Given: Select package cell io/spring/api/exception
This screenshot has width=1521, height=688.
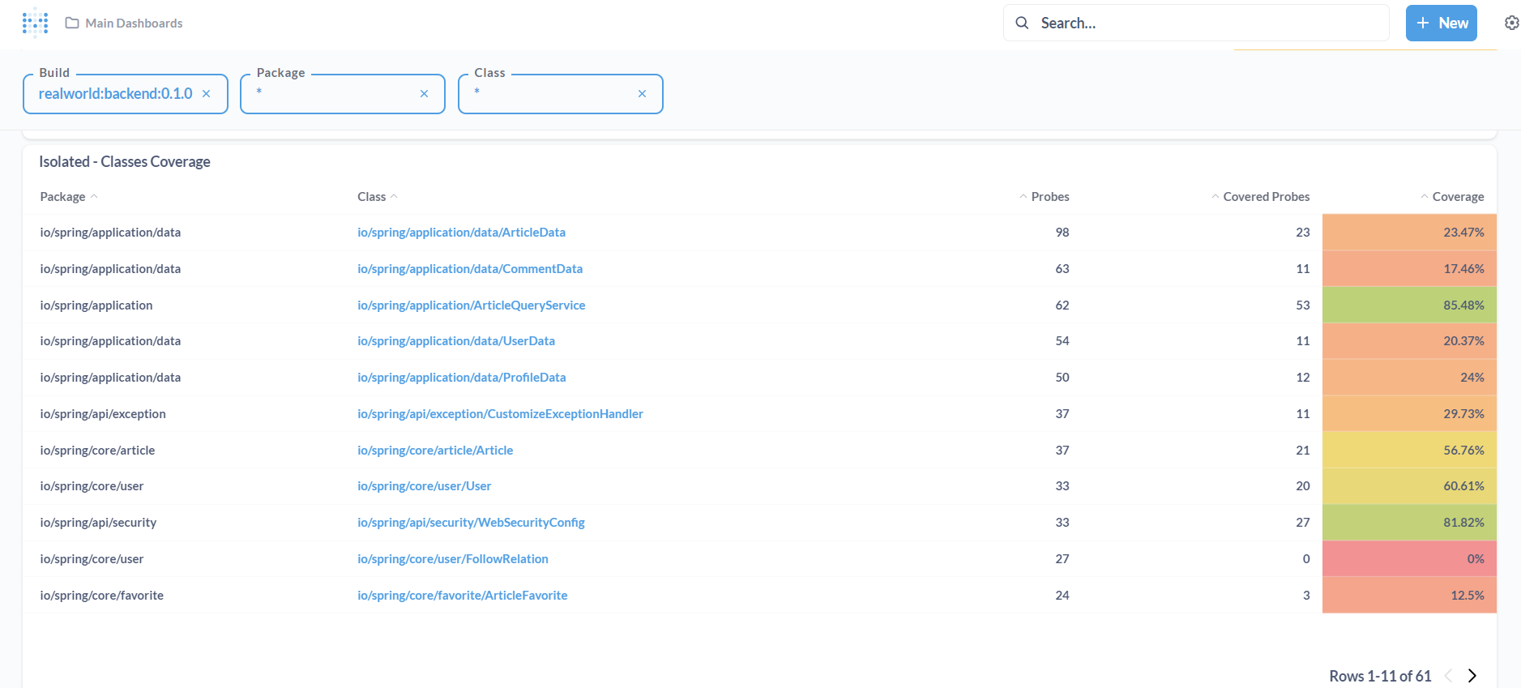Looking at the screenshot, I should click(x=103, y=414).
